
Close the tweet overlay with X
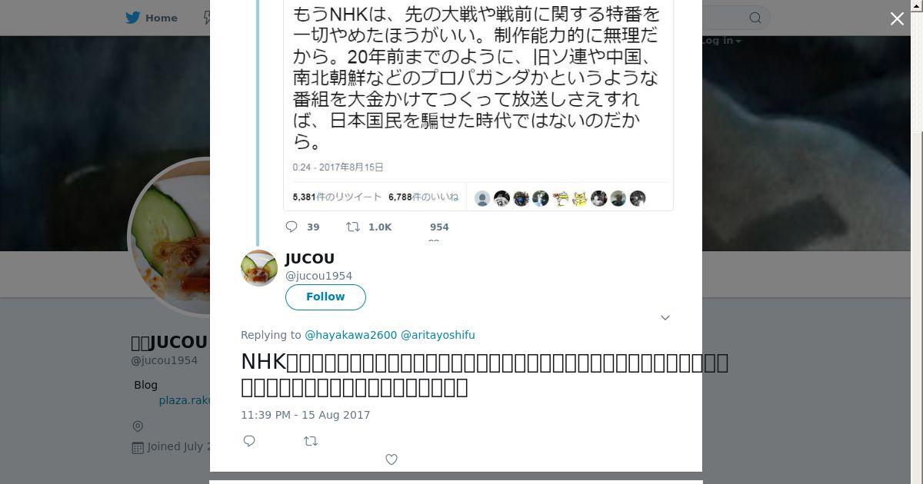pyautogui.click(x=897, y=19)
